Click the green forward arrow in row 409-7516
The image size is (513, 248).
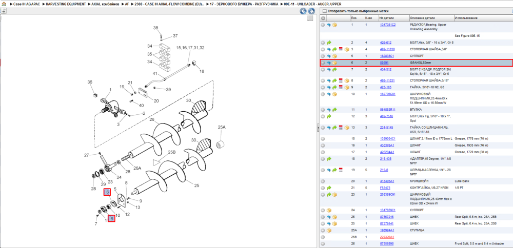tap(329, 116)
